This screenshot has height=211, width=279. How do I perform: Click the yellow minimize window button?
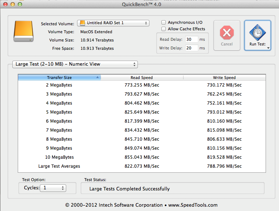click(x=13, y=4)
